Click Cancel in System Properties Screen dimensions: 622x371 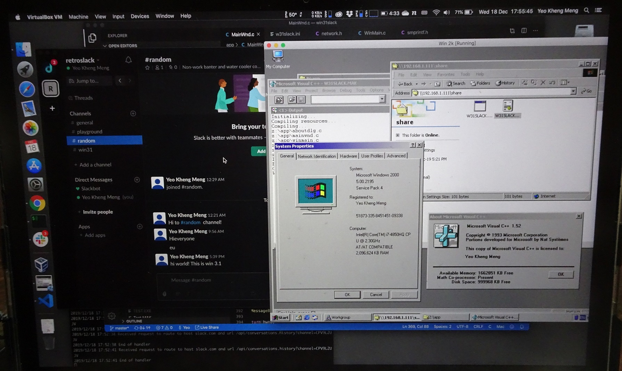tap(376, 295)
